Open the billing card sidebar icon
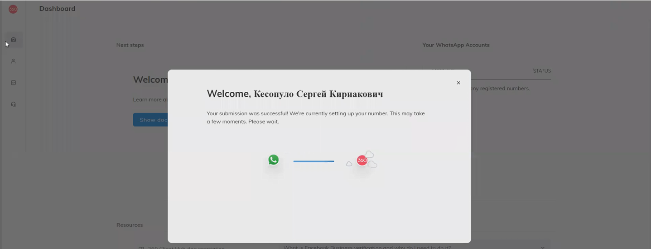 [13, 83]
